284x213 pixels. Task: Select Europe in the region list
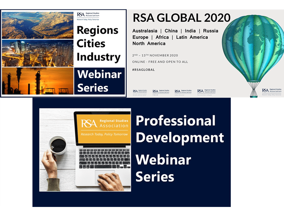pyautogui.click(x=140, y=37)
